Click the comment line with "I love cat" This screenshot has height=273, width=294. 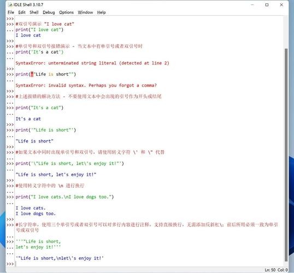click(x=45, y=24)
